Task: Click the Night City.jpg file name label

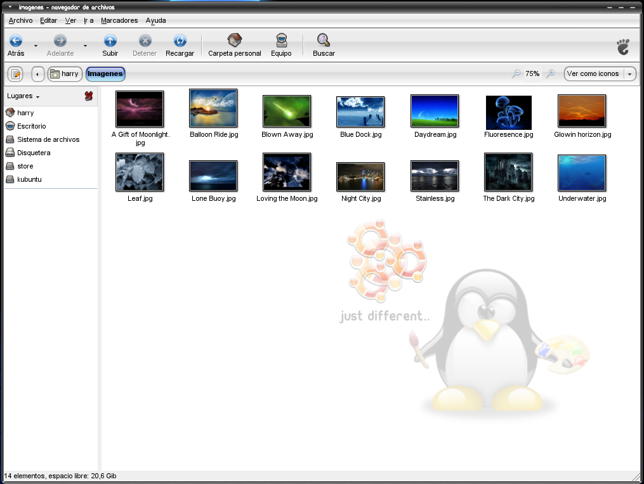Action: coord(361,198)
